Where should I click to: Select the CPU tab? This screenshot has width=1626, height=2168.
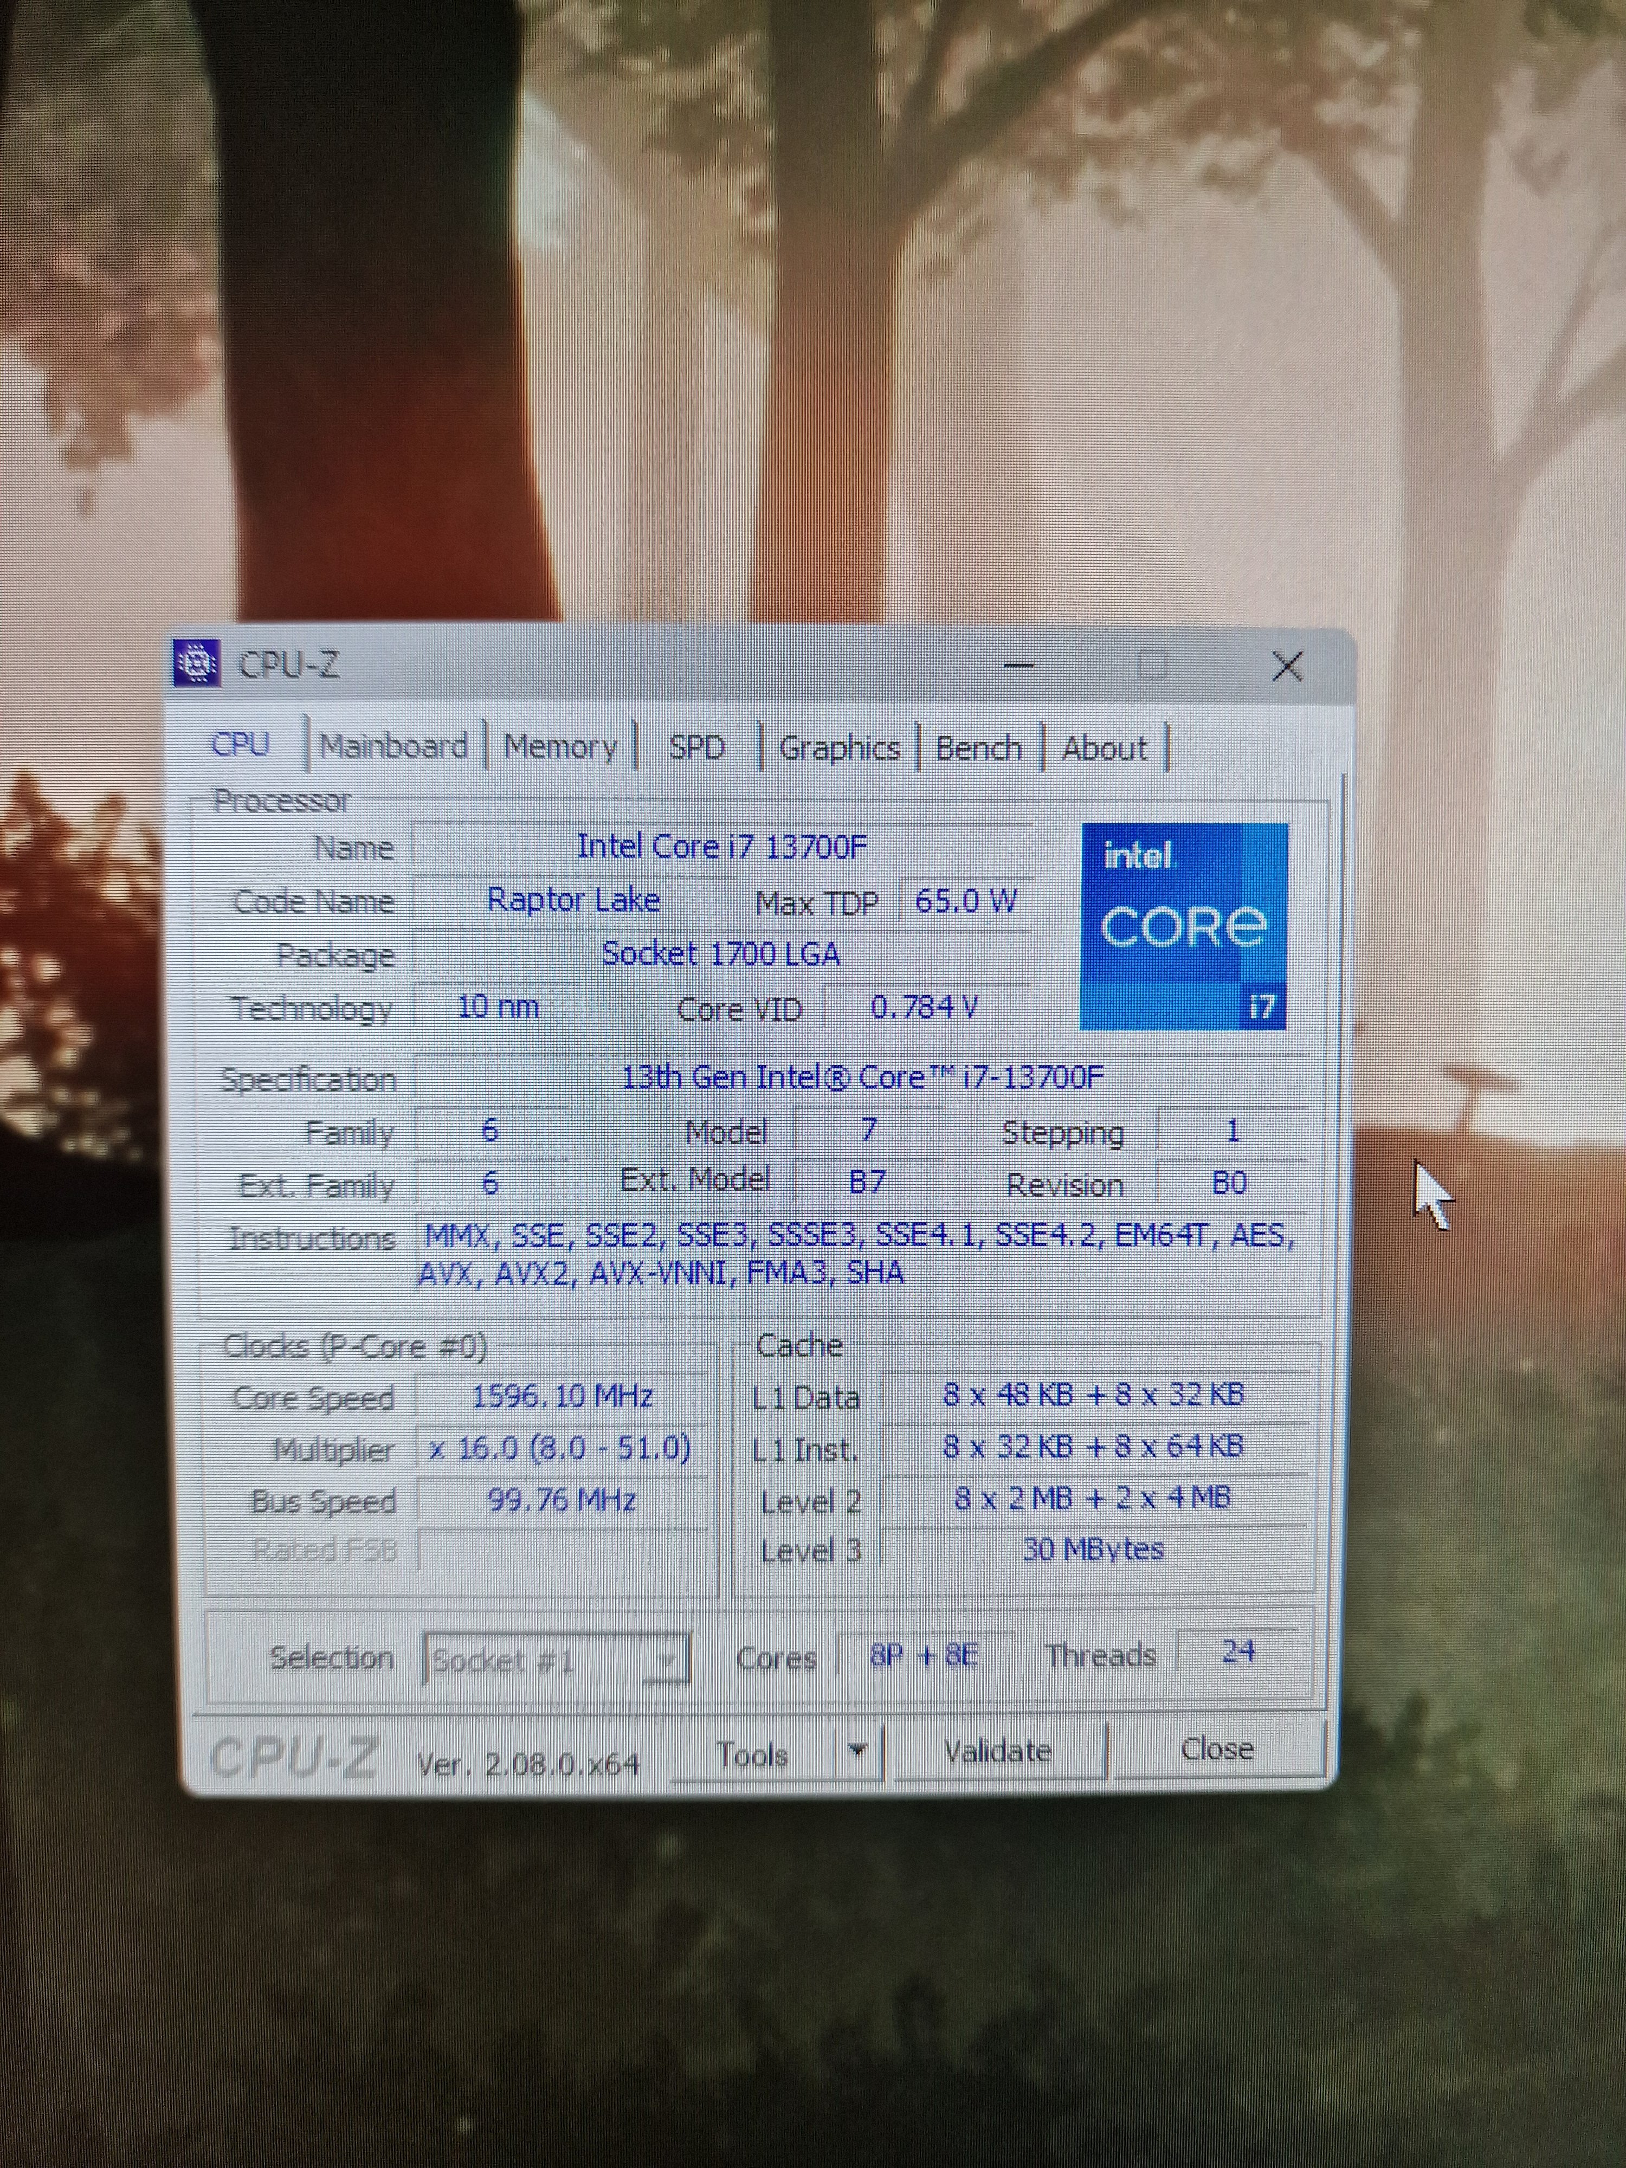241,745
